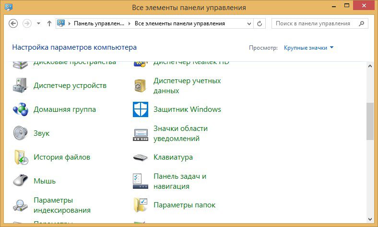Image resolution: width=378 pixels, height=227 pixels.
Task: Go back with the Back button
Action: click(13, 23)
